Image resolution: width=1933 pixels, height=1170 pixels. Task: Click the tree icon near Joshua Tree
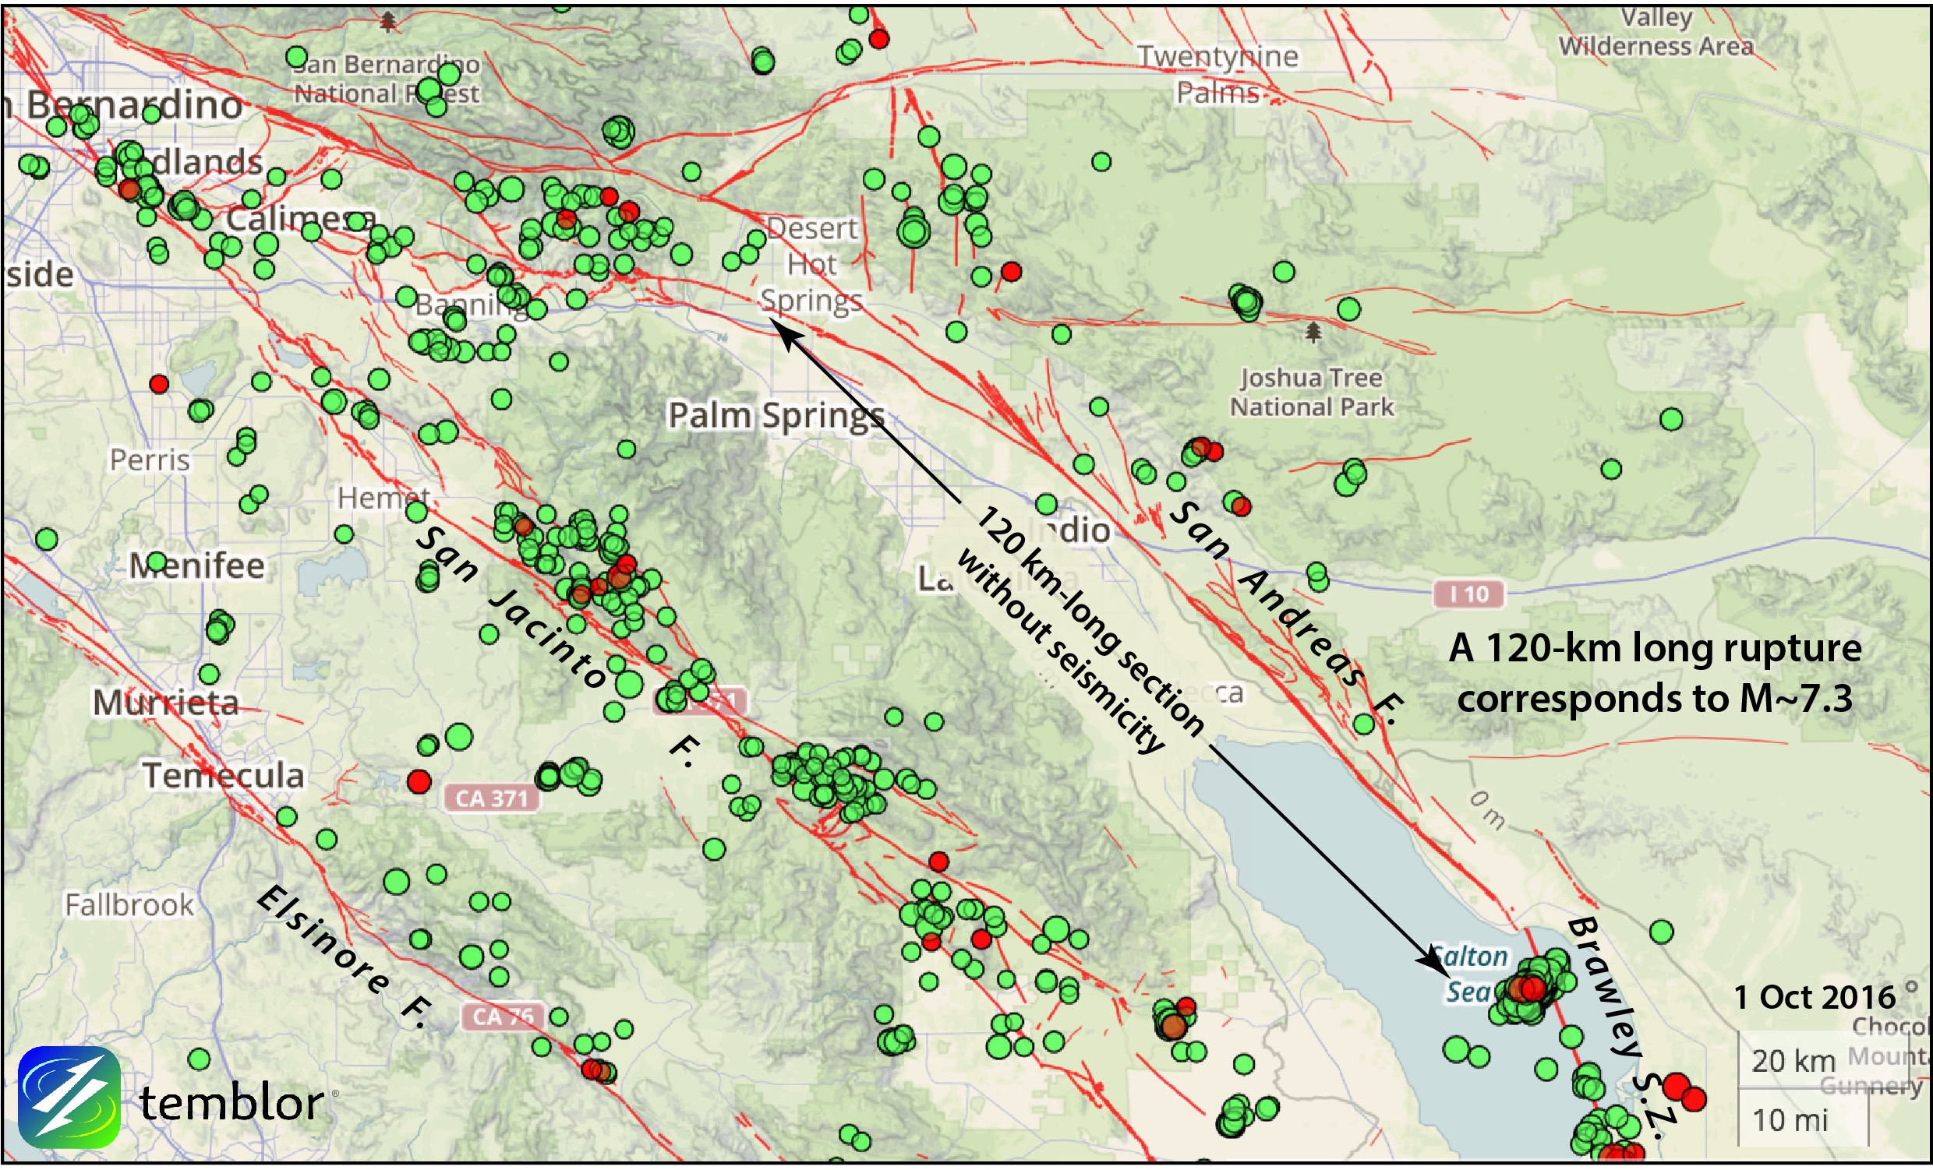pyautogui.click(x=1314, y=332)
